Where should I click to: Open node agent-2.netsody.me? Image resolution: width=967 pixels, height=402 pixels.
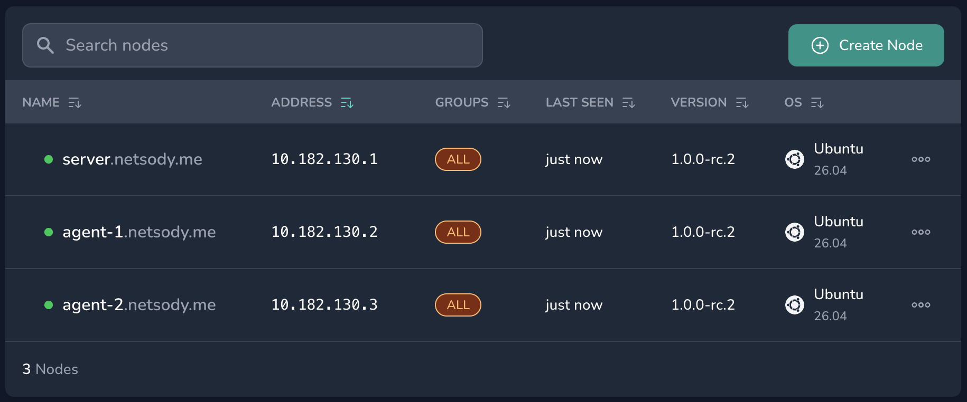point(139,305)
